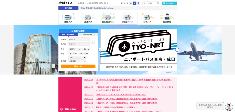Click the 出発地 stop name field

(79, 39)
